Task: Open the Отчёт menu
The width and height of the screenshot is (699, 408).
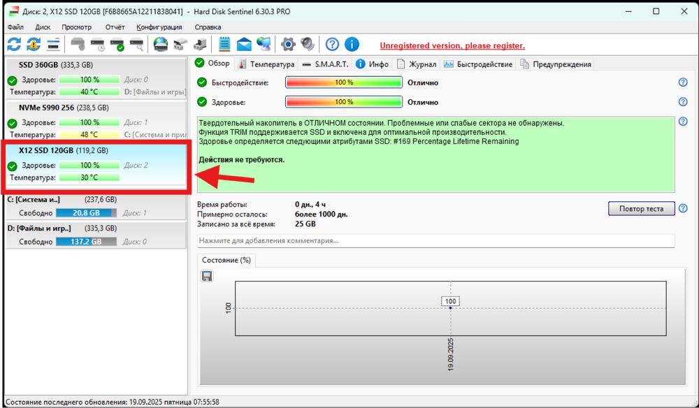Action: point(115,27)
